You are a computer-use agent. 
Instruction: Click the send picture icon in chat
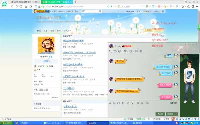[x=132, y=103]
